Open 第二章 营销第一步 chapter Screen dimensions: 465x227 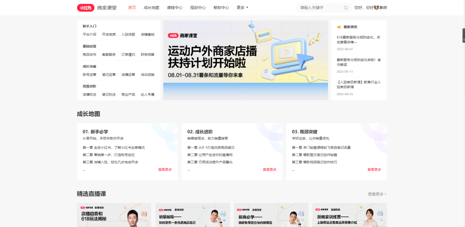click(108, 155)
